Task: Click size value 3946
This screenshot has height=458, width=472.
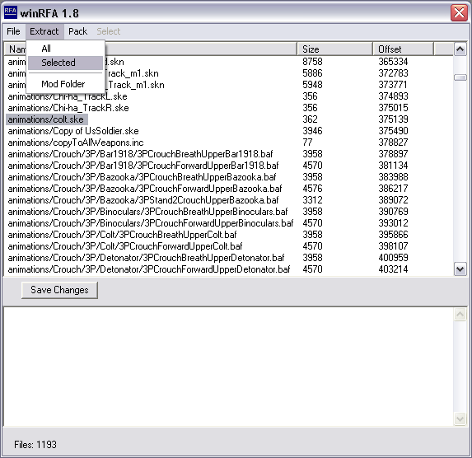Action: click(x=312, y=131)
